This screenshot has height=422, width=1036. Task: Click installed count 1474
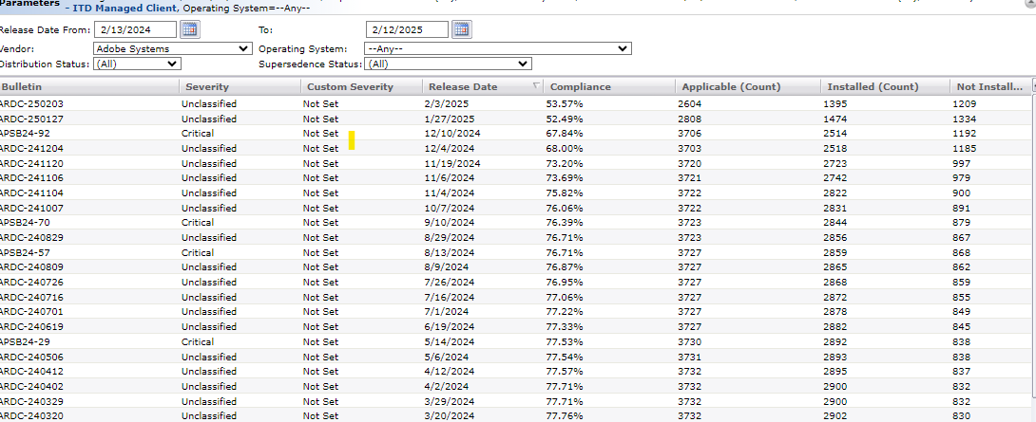pos(835,119)
